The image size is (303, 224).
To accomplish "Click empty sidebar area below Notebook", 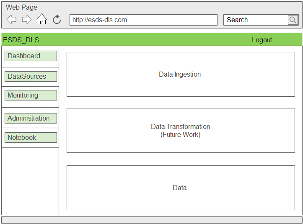I will (30, 180).
